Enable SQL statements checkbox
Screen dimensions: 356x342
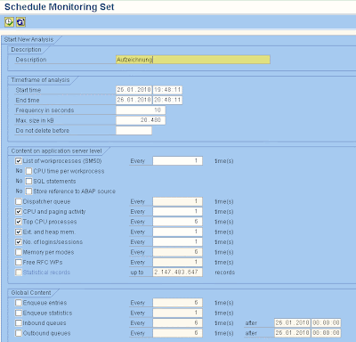pyautogui.click(x=28, y=181)
